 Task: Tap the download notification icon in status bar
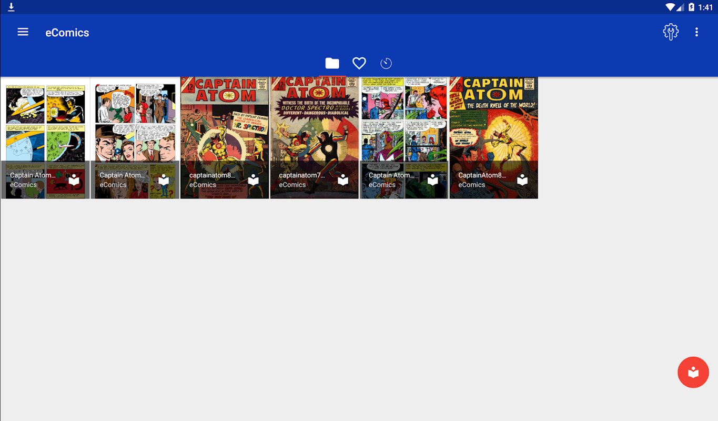tap(11, 7)
